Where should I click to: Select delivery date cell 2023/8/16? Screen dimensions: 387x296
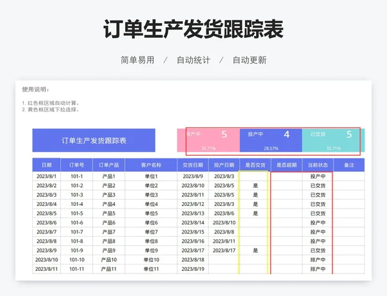(193, 241)
